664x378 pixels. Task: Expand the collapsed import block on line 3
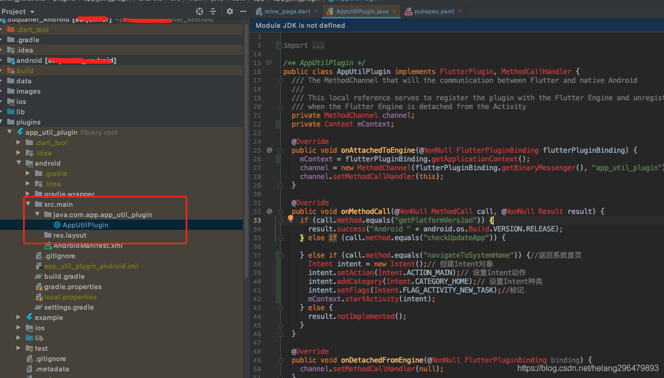point(280,45)
